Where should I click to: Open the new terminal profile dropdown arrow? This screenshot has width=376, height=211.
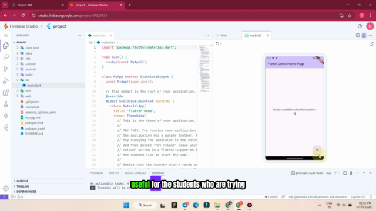pyautogui.click(x=340, y=173)
